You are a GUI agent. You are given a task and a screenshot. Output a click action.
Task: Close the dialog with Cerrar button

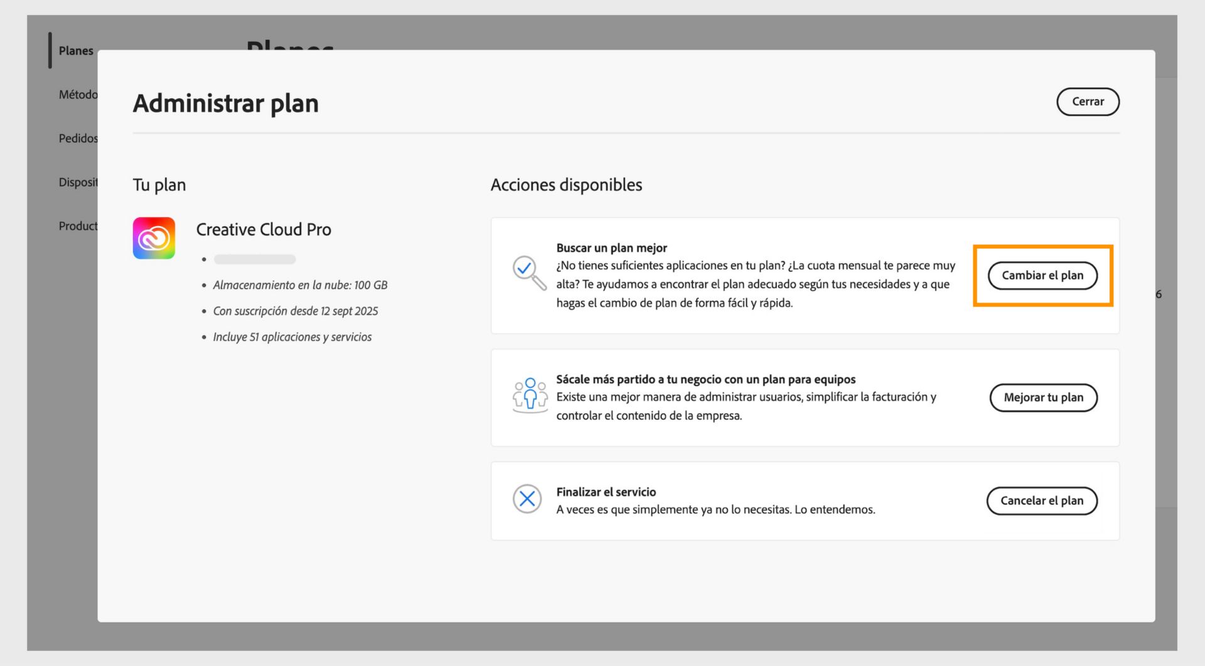(x=1088, y=102)
